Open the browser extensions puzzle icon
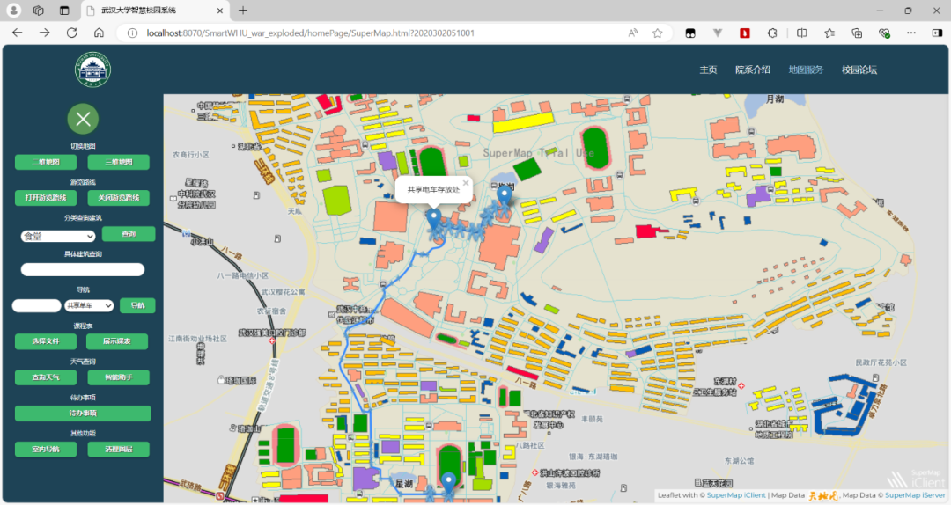 (x=772, y=33)
